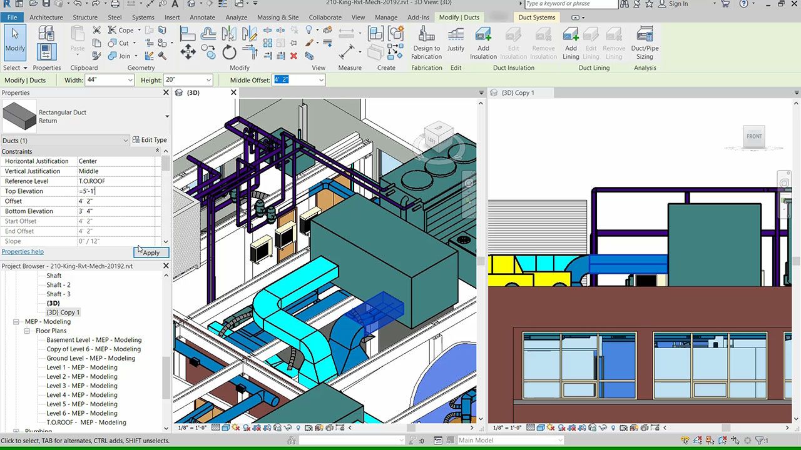Click the Match Type Properties icon
The height and width of the screenshot is (450, 801).
(96, 56)
